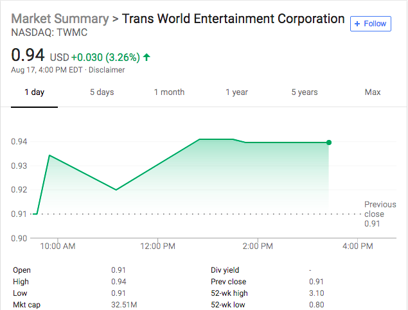Image resolution: width=408 pixels, height=310 pixels.
Task: Click the current price 0.94
Action: coord(28,55)
